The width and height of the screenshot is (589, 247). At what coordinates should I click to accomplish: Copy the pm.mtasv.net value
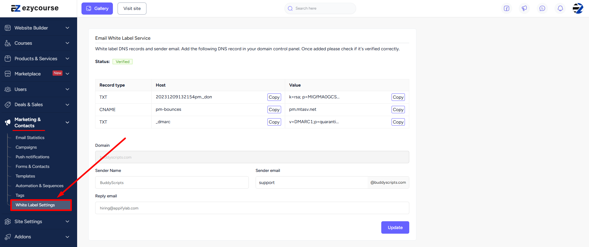pyautogui.click(x=398, y=110)
